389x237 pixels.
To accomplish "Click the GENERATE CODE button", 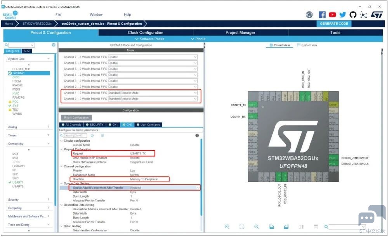I will coord(334,24).
